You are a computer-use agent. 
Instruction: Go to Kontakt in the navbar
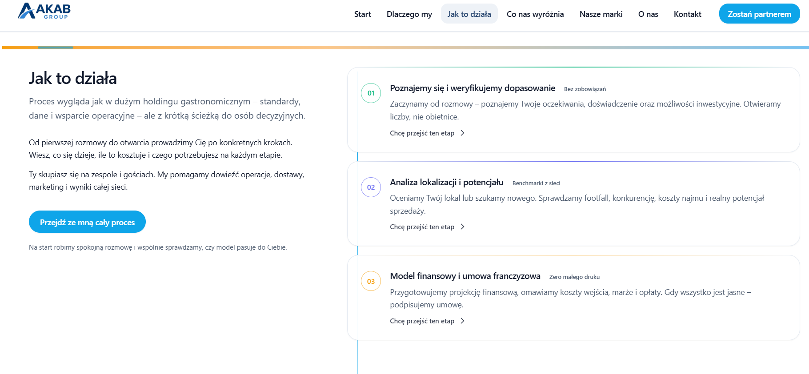[x=687, y=14]
